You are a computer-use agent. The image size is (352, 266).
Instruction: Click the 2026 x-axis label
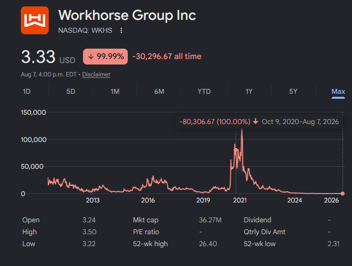(x=331, y=200)
